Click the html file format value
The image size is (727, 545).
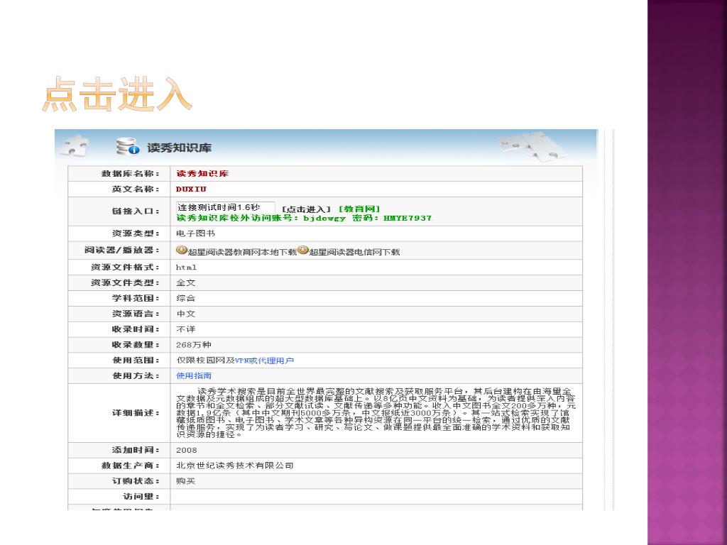click(187, 268)
